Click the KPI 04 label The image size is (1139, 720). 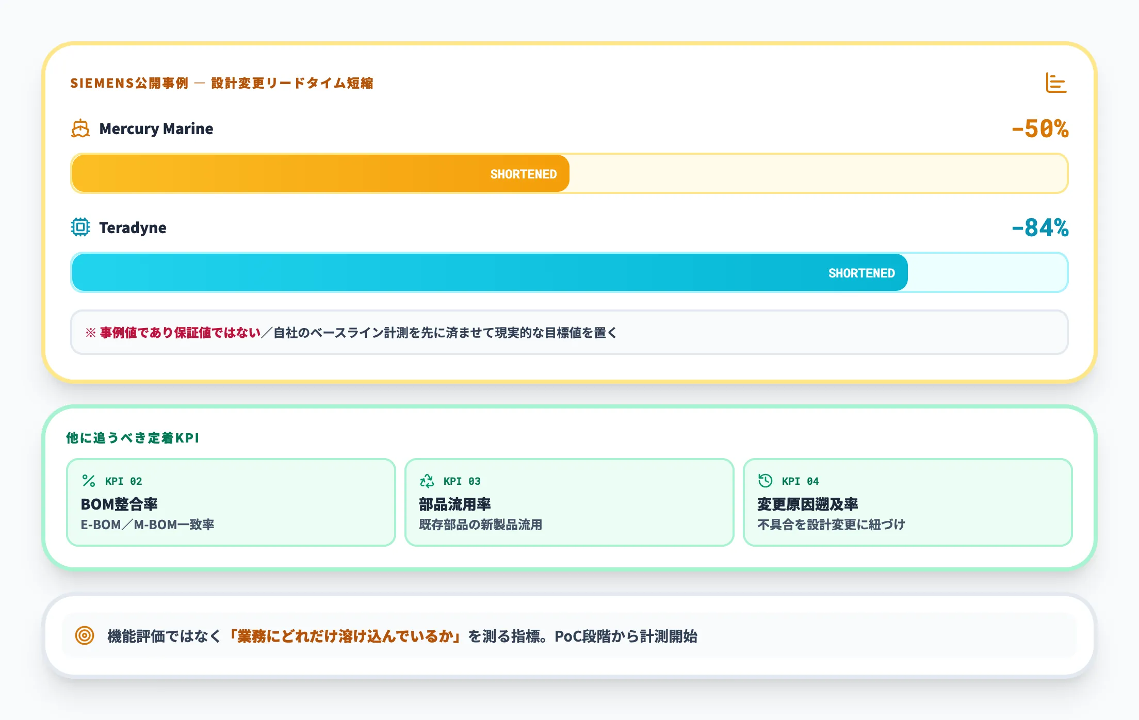pyautogui.click(x=800, y=481)
